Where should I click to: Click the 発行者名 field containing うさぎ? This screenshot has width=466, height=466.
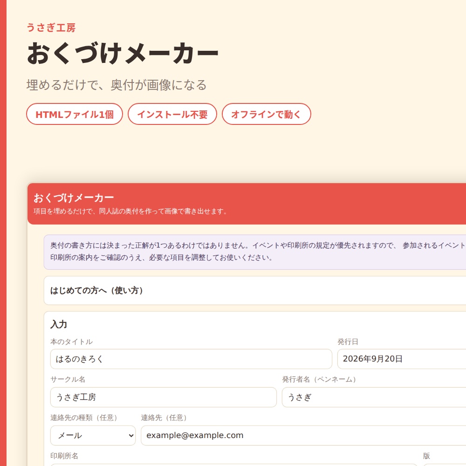click(x=374, y=397)
